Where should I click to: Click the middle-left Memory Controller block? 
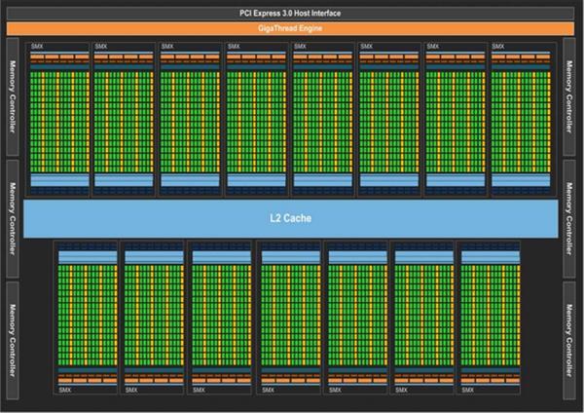point(13,217)
